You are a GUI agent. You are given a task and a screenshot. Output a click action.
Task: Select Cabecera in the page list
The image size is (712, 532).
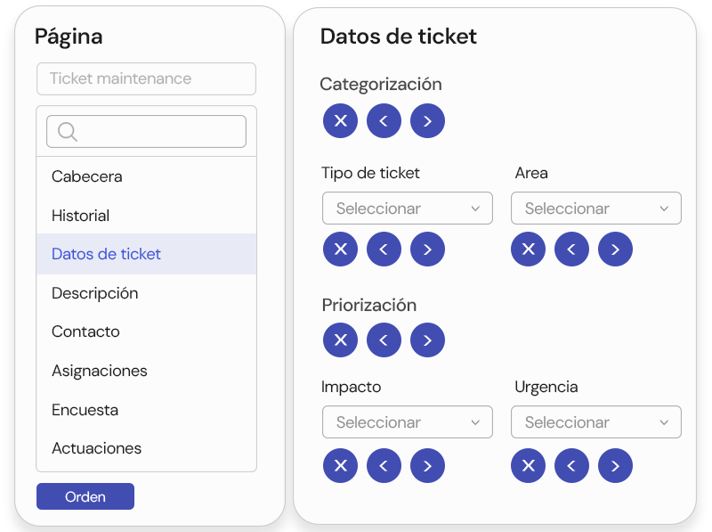87,176
